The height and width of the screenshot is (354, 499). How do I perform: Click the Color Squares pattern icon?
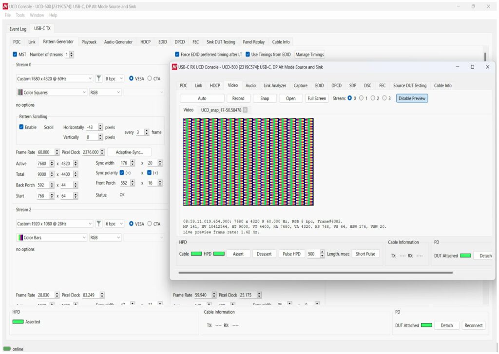(20, 93)
